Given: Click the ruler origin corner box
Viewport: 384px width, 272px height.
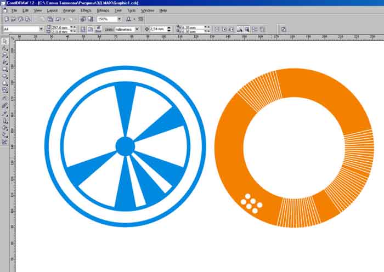Looking at the screenshot, I should (13, 37).
